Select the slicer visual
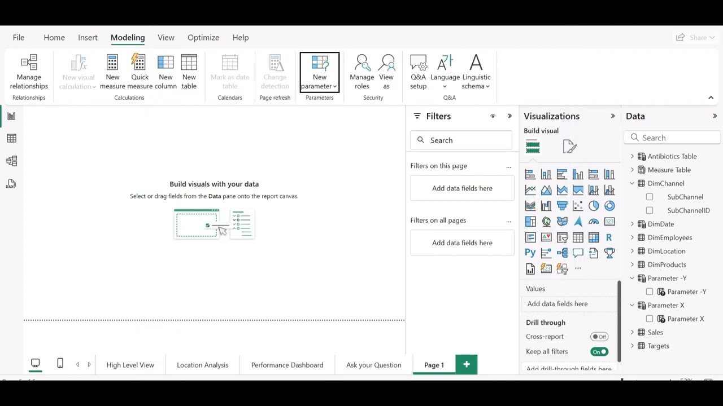Image resolution: width=723 pixels, height=406 pixels. pos(562,237)
